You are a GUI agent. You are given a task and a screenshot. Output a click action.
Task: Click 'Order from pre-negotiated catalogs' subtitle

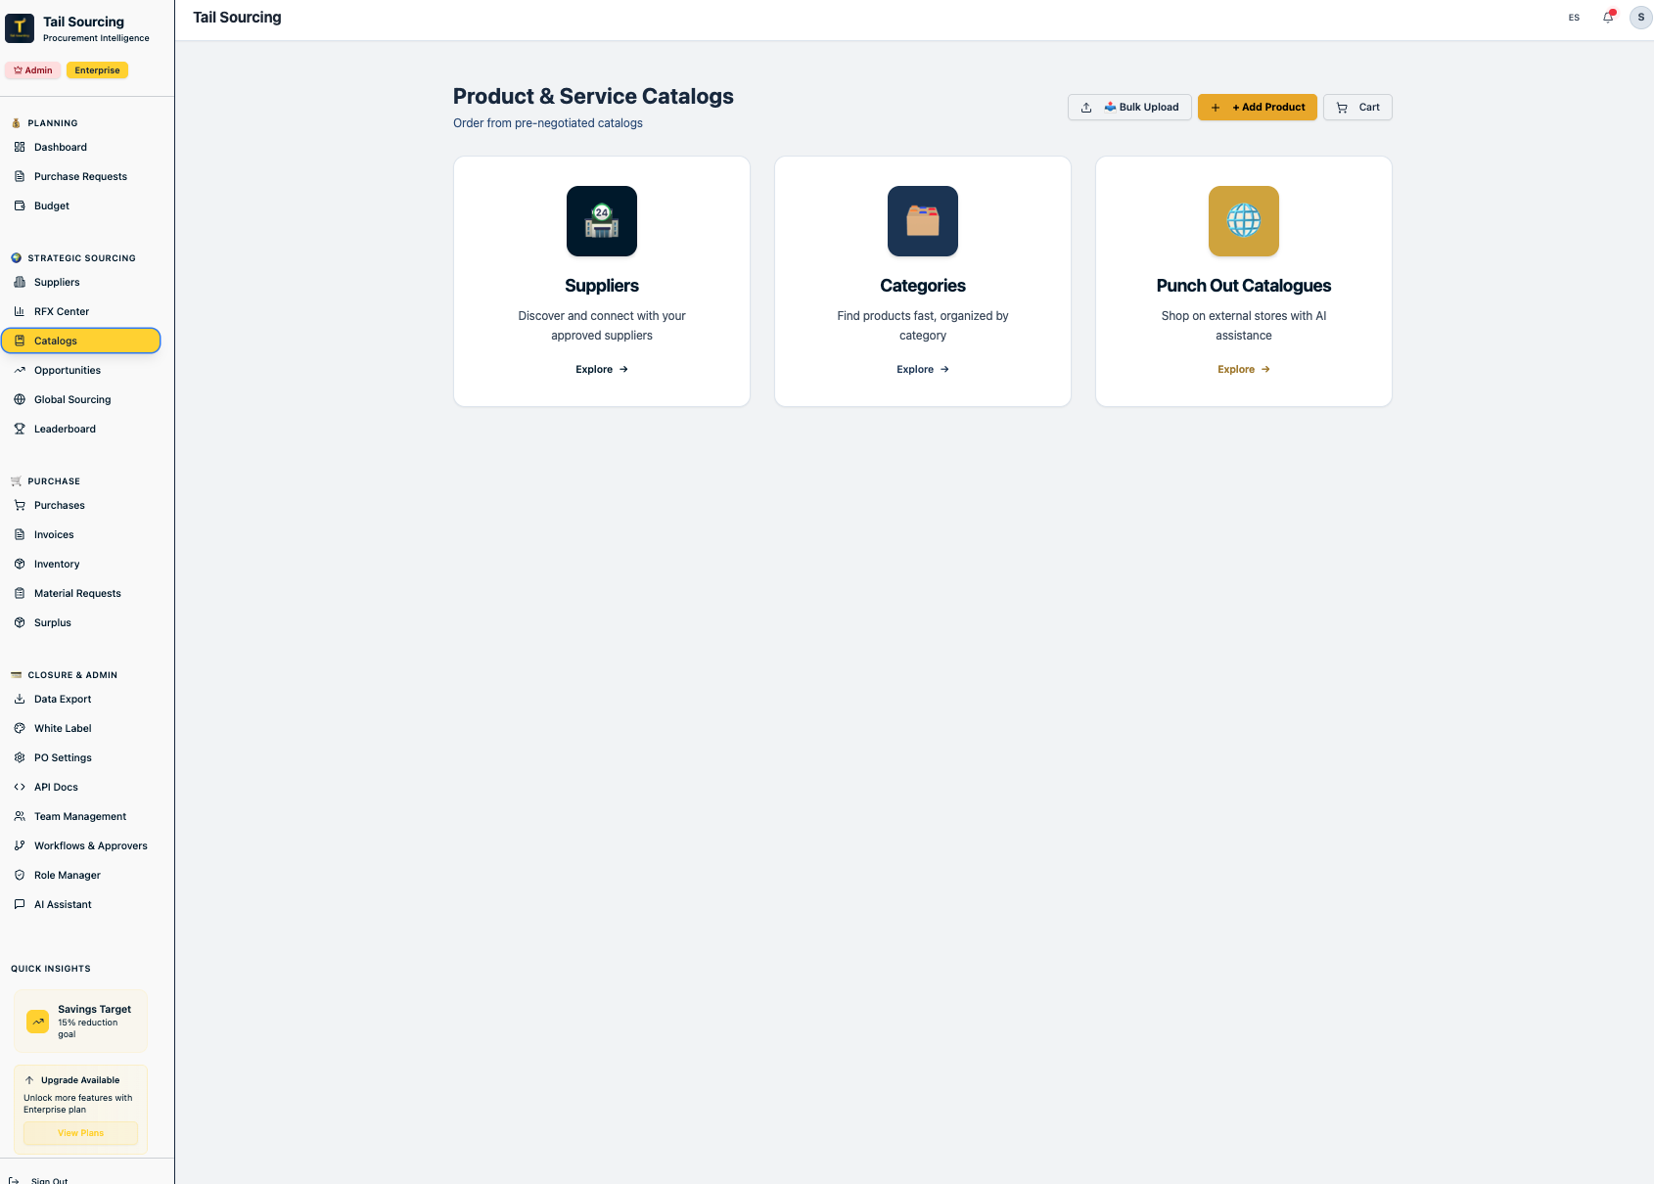tap(548, 123)
